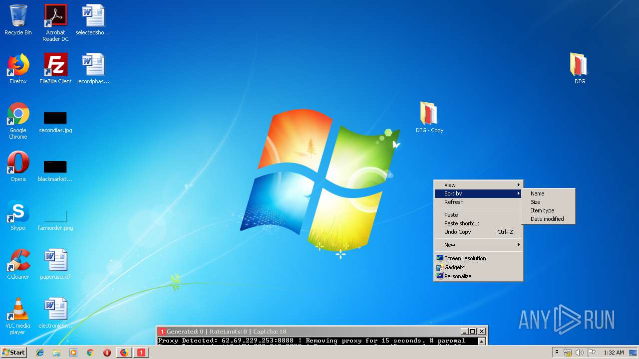Minimize the Generated console window
This screenshot has height=359, width=639.
[x=464, y=332]
